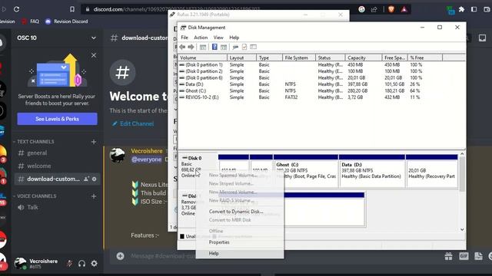Click the bookmark icon in the address bar

[72, 9]
